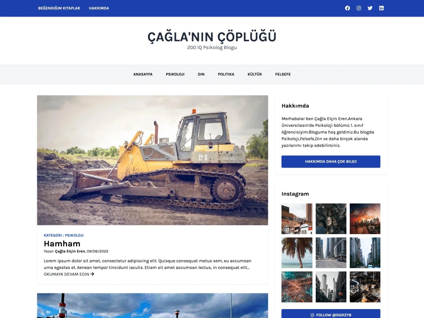Click the post date 09/06/2022
This screenshot has width=424, height=318.
(x=98, y=251)
